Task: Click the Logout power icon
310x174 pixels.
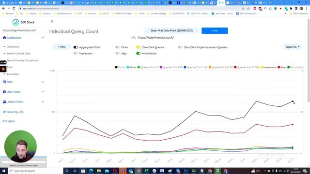Action: coord(4,121)
